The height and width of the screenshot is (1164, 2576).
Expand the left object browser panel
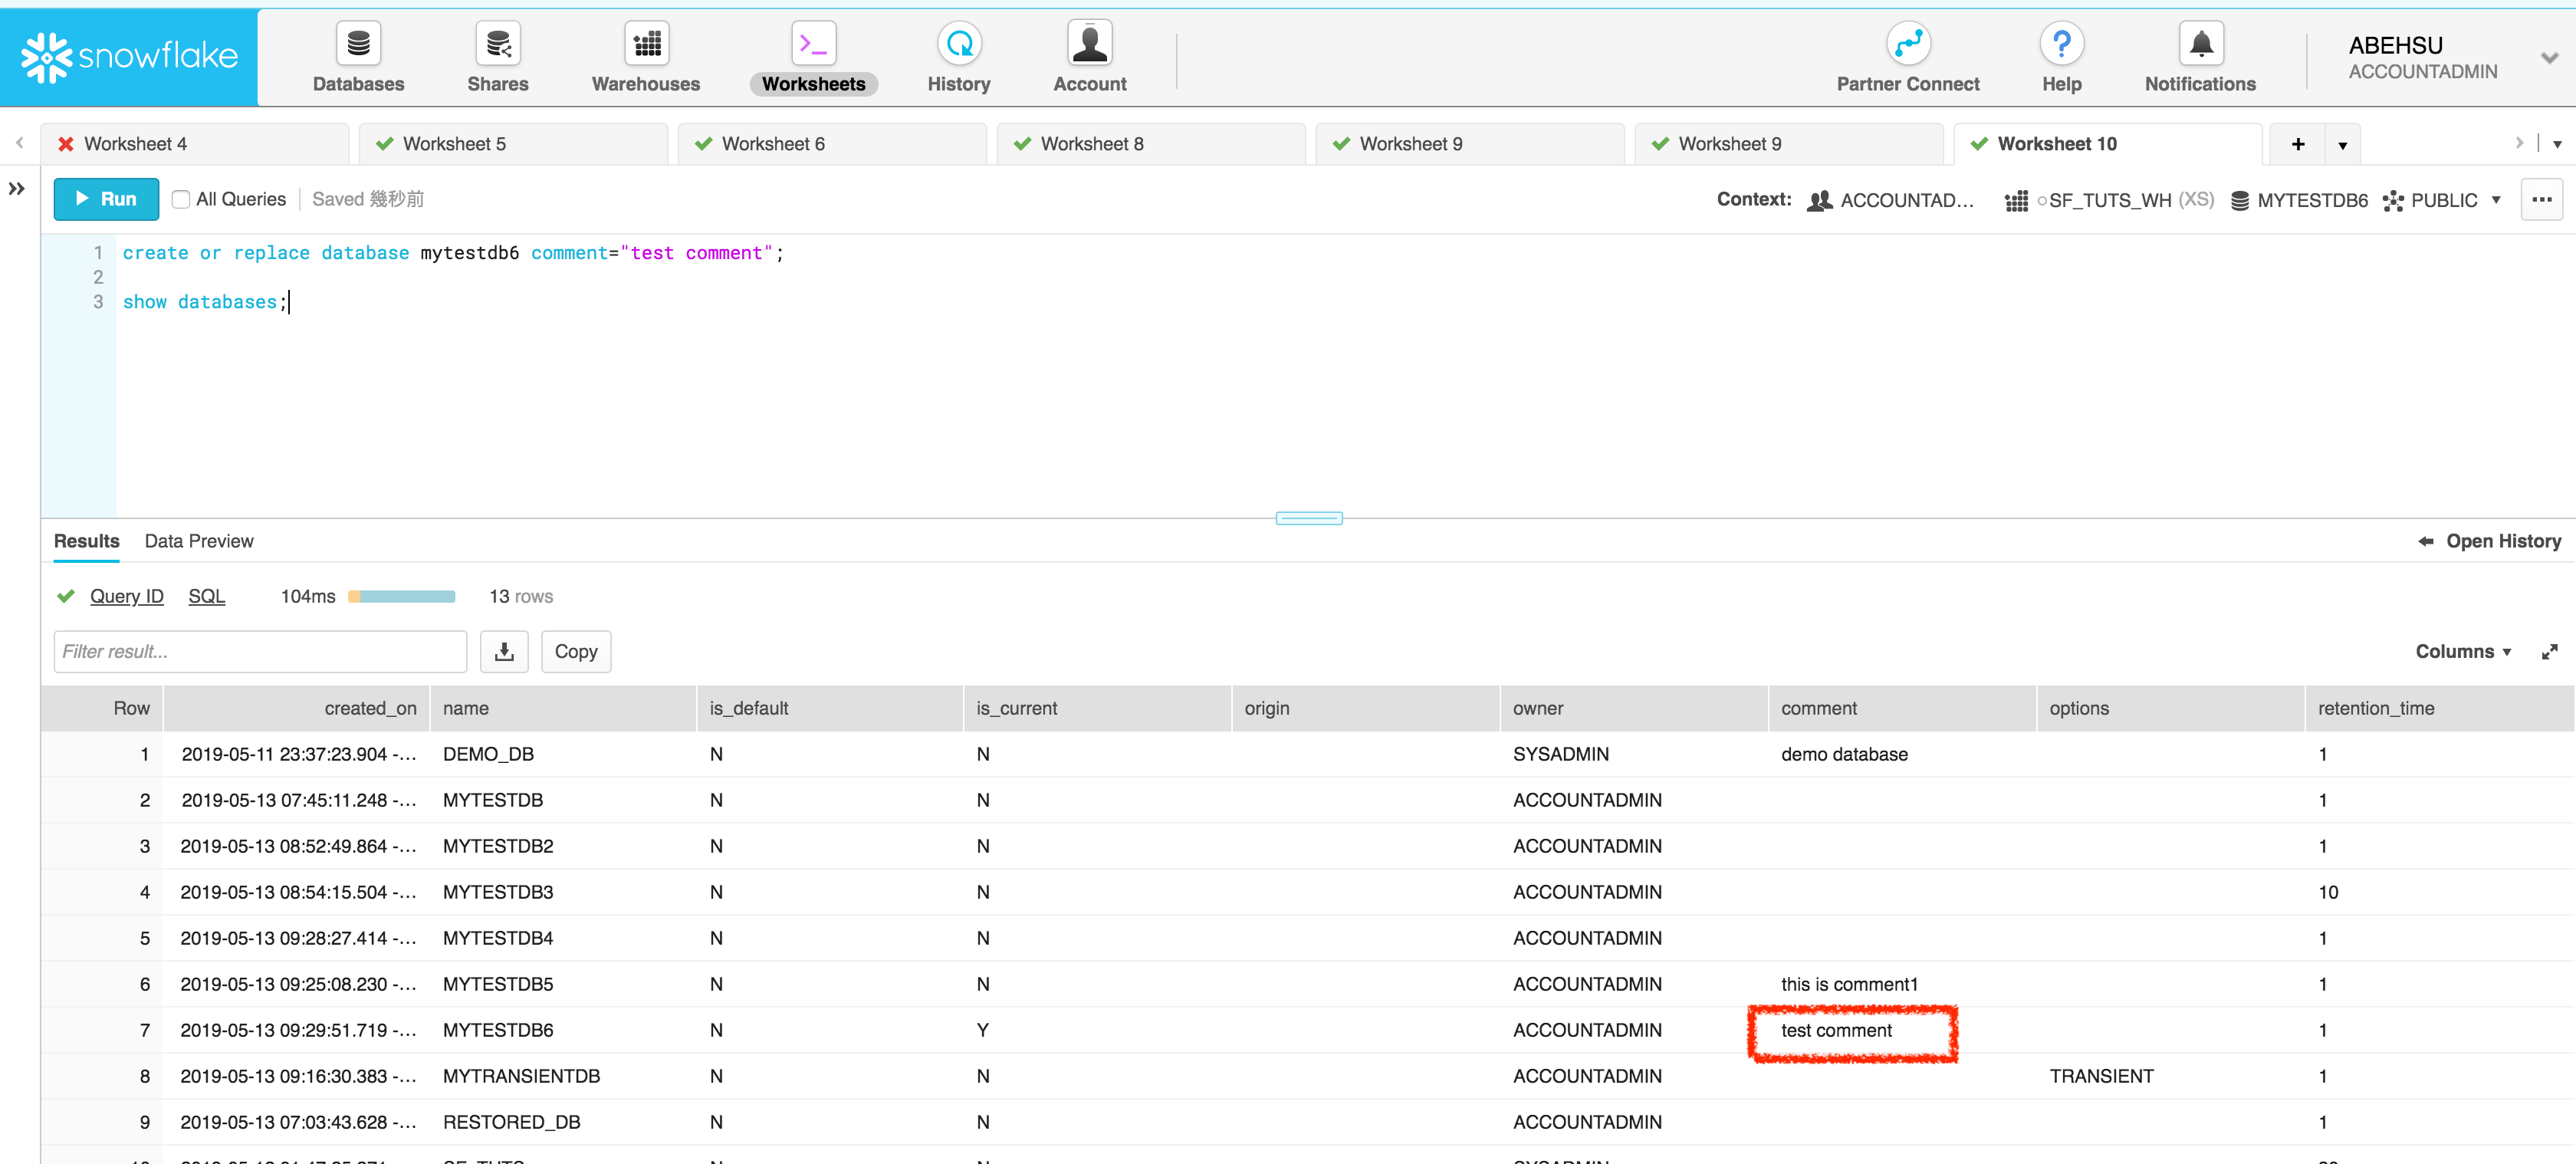[x=17, y=188]
